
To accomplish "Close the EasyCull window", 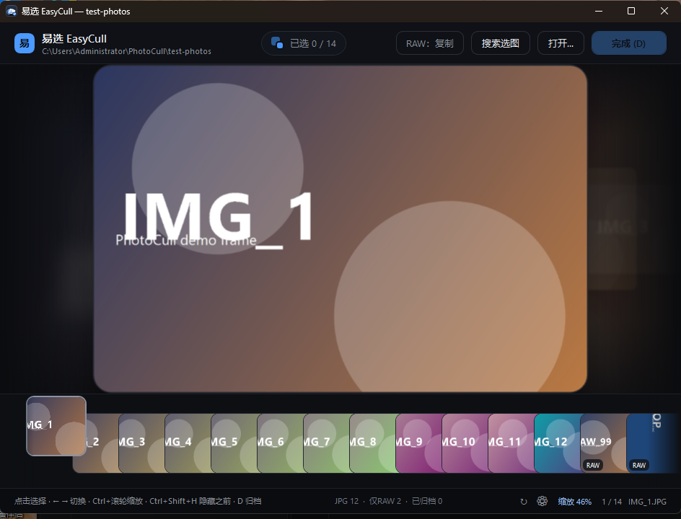I will (x=664, y=12).
